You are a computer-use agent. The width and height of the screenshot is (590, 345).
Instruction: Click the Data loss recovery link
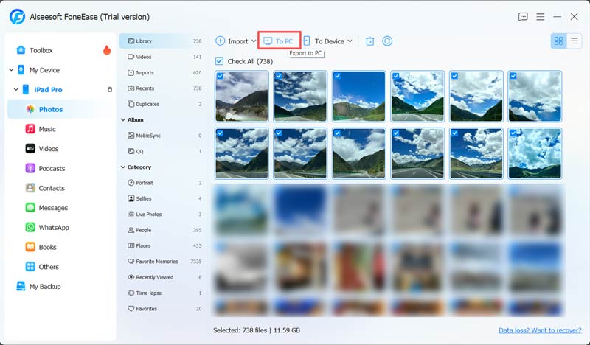tap(540, 330)
